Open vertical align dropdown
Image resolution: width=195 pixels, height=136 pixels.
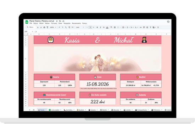128,27
